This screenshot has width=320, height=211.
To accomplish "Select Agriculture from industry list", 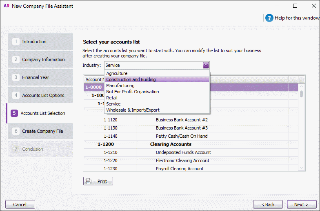I will click(x=117, y=74).
